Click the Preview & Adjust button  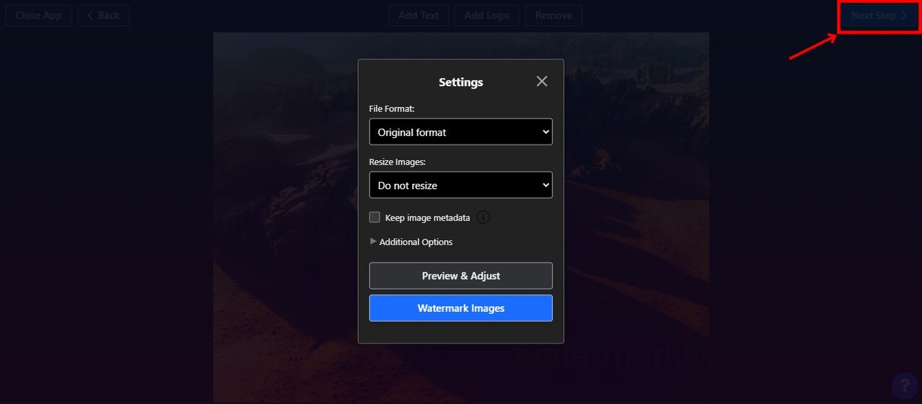pos(461,276)
